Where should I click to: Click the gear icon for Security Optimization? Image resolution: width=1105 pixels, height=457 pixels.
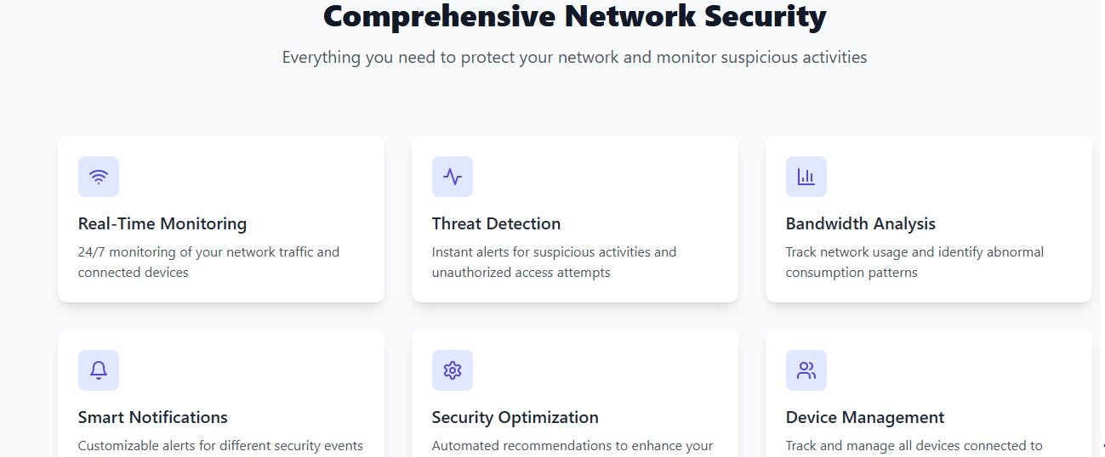click(453, 370)
